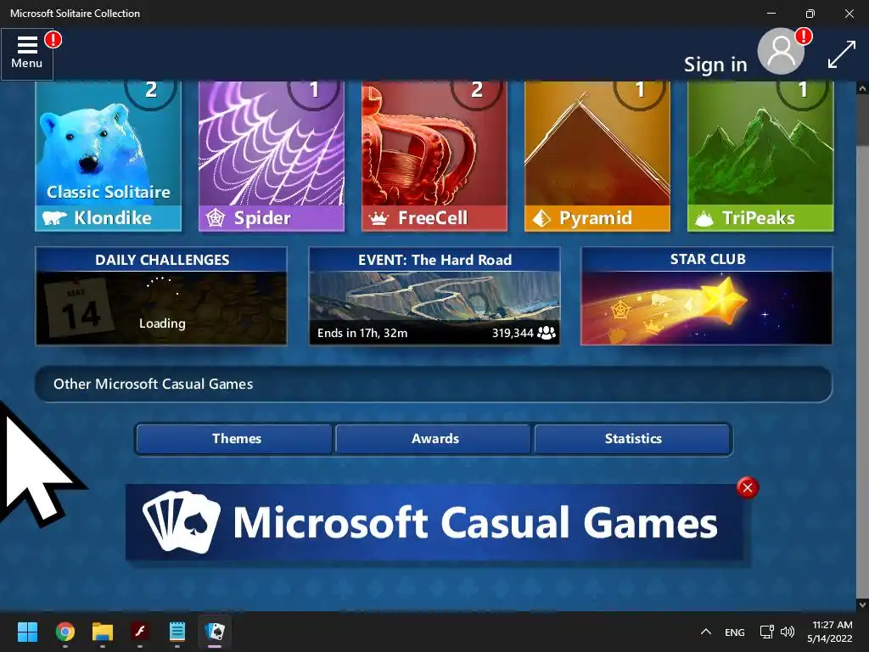Viewport: 869px width, 652px height.
Task: Click the TriPeaks badge number 1
Action: 803,90
